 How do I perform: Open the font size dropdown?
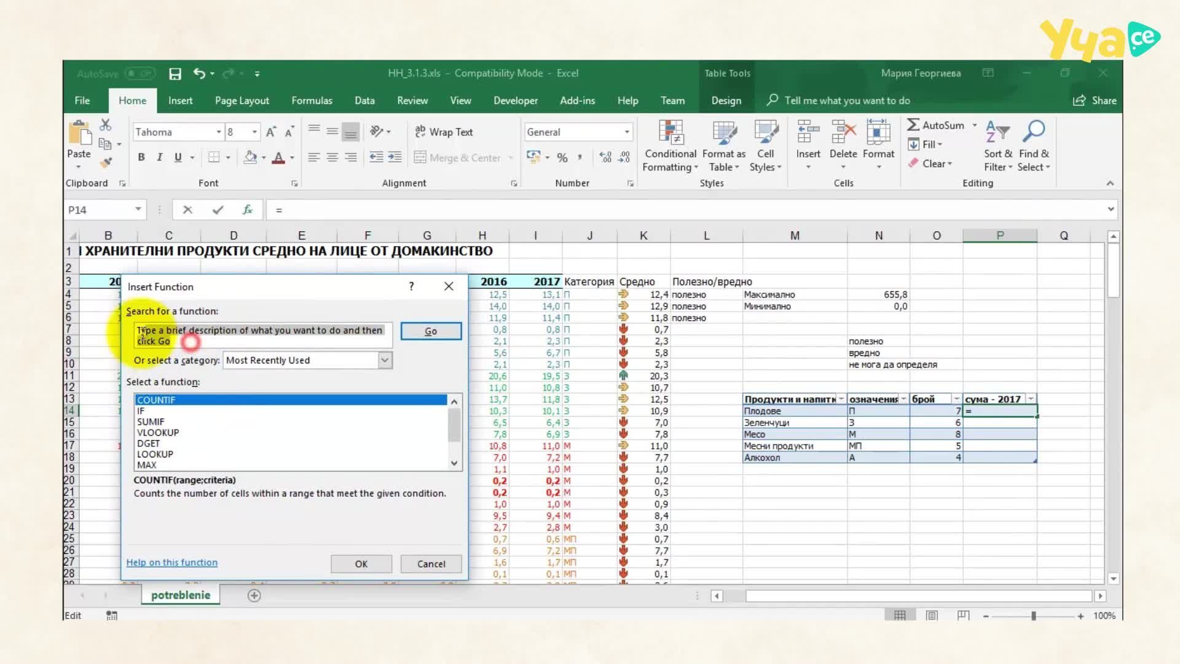tap(254, 132)
